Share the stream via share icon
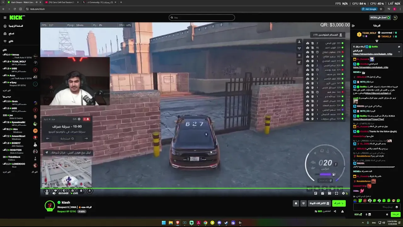 click(335, 211)
